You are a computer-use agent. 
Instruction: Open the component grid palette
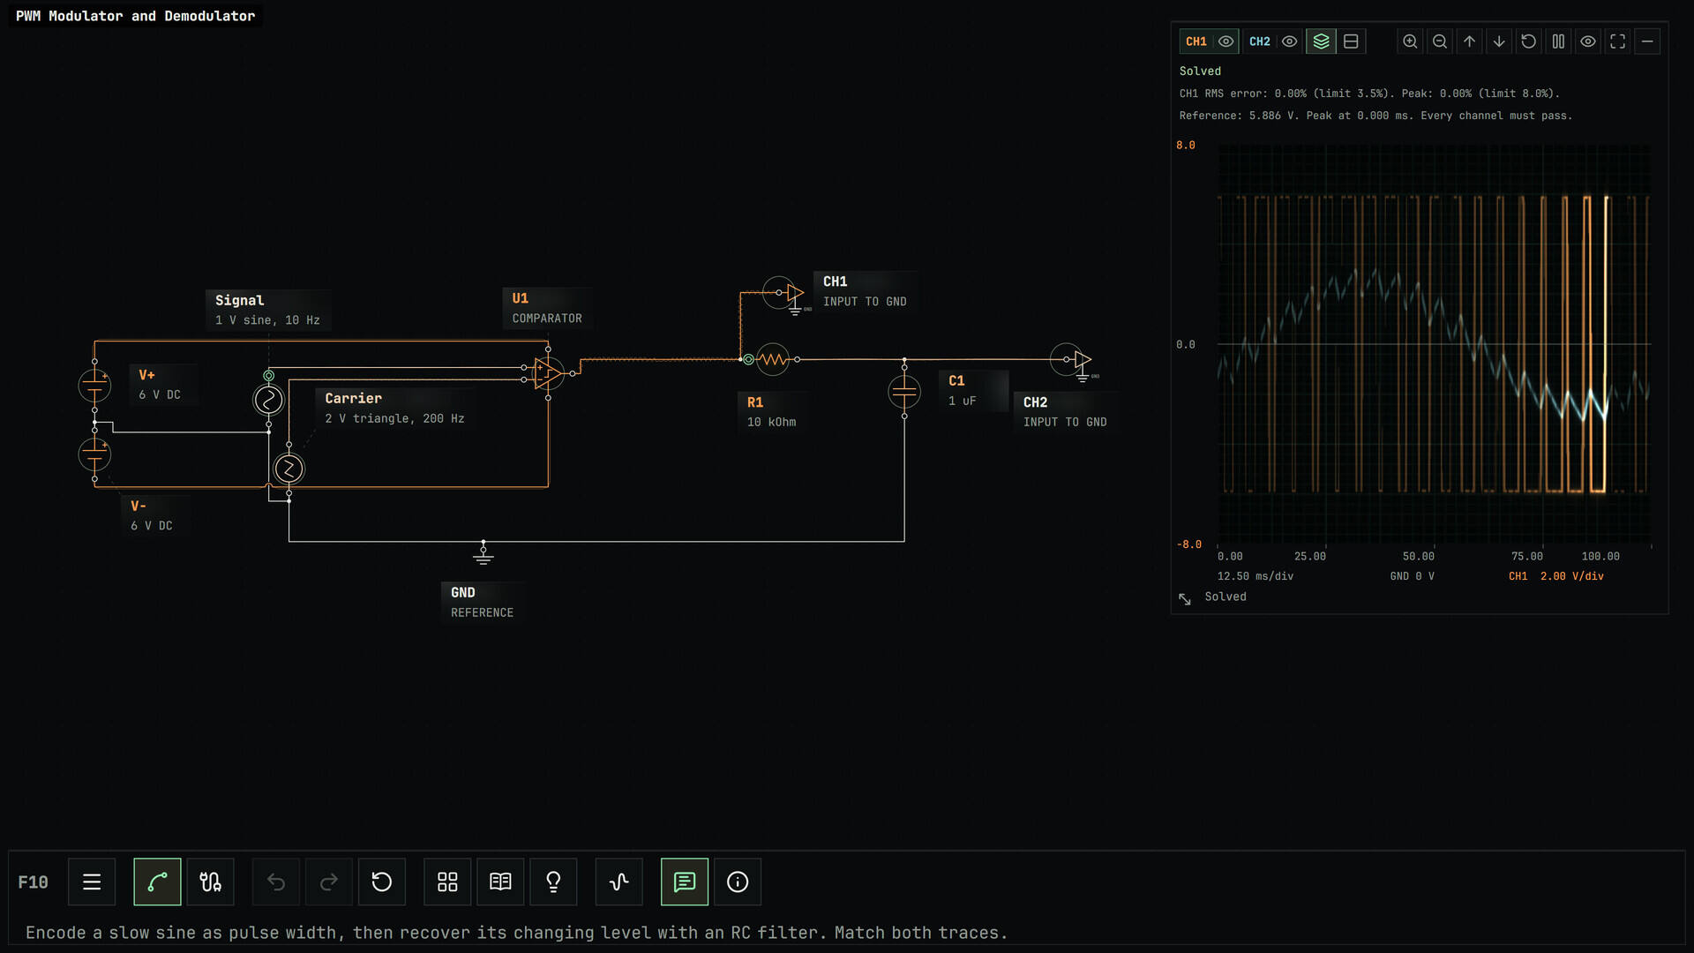tap(447, 882)
